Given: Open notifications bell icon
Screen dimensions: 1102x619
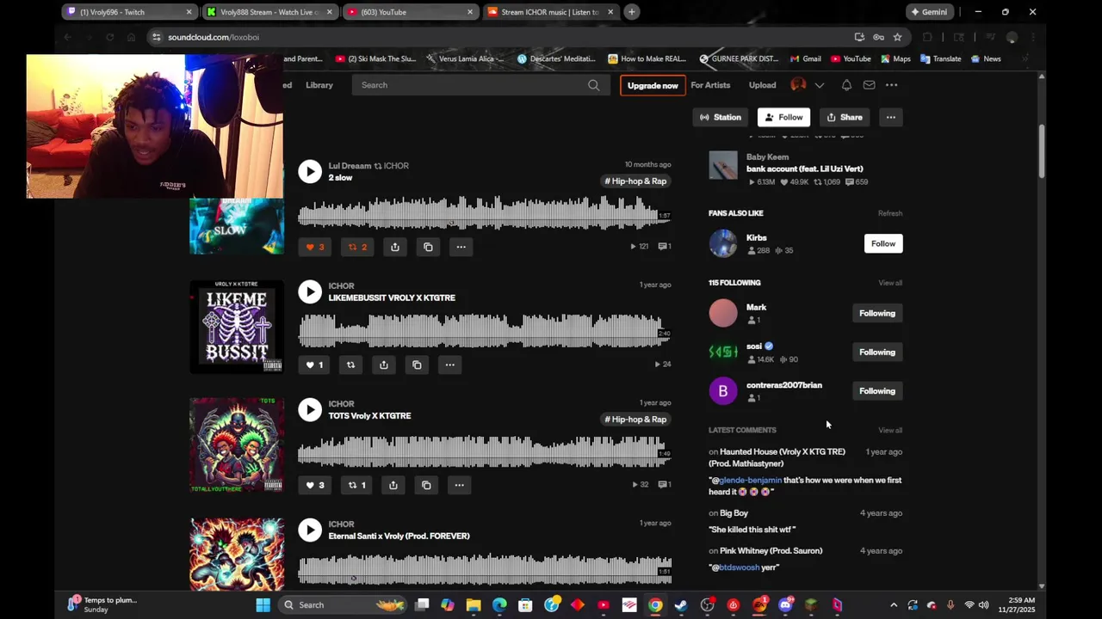Looking at the screenshot, I should click(x=846, y=85).
